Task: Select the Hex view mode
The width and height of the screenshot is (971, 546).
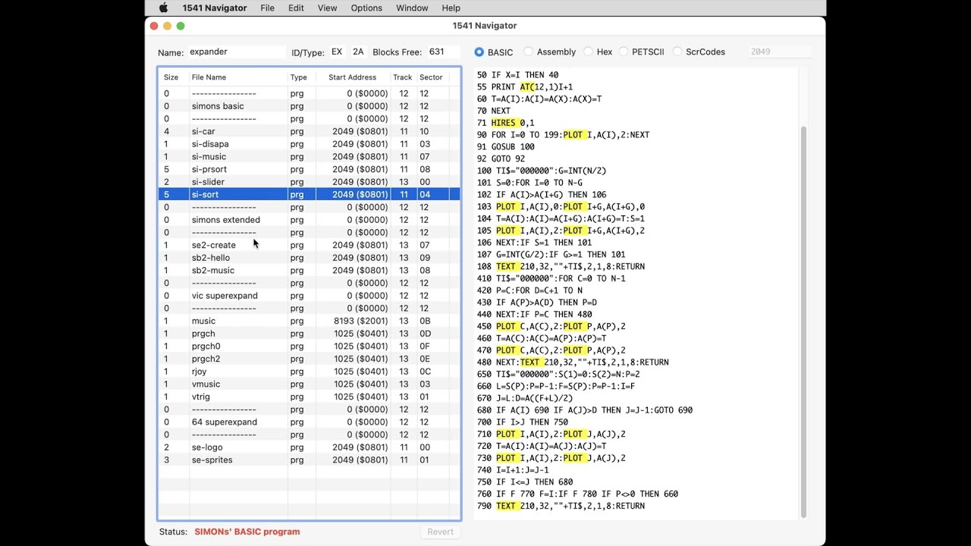Action: [x=598, y=52]
